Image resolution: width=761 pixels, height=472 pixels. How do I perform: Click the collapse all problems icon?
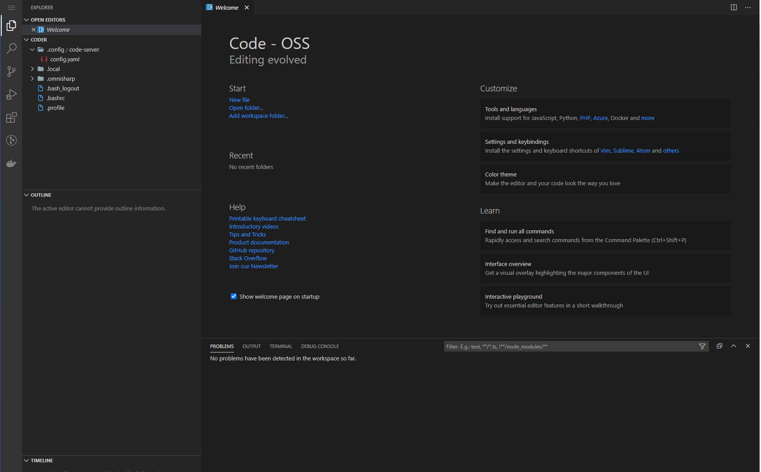click(x=720, y=346)
